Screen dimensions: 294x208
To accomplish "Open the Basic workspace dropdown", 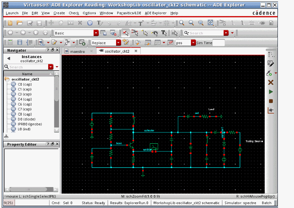I will [x=96, y=33].
